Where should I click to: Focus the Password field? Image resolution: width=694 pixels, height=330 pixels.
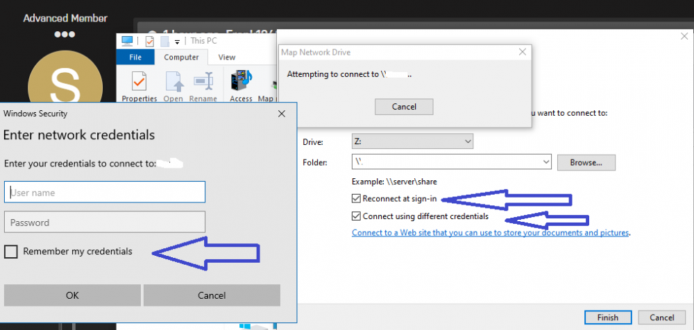click(x=105, y=222)
